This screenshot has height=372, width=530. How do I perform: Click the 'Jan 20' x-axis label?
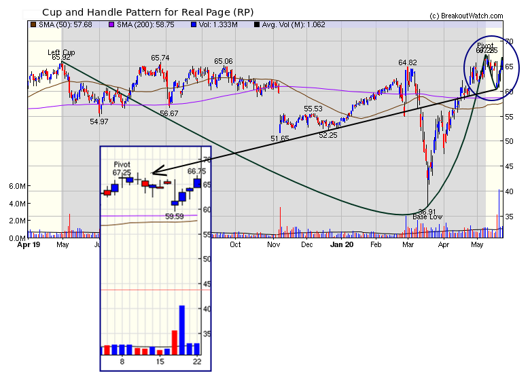[x=342, y=245]
